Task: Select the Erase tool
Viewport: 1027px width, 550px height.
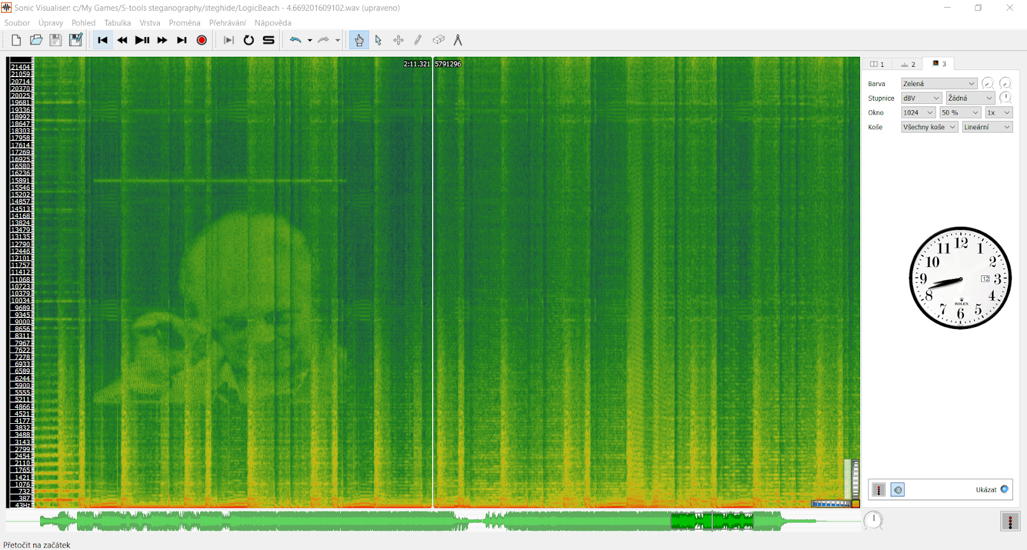Action: point(438,40)
